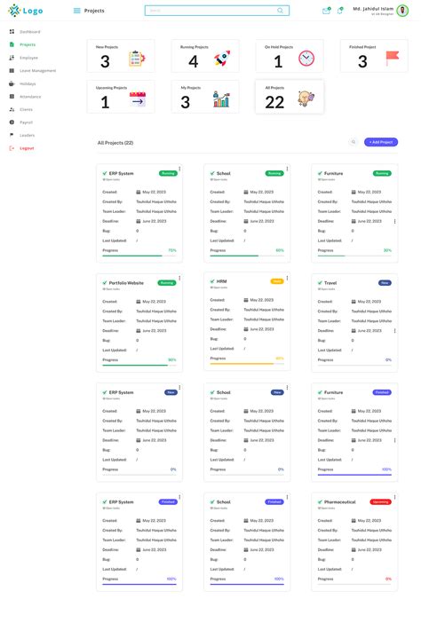
Task: Open three-dot menu on School Finished card
Action: [287, 497]
